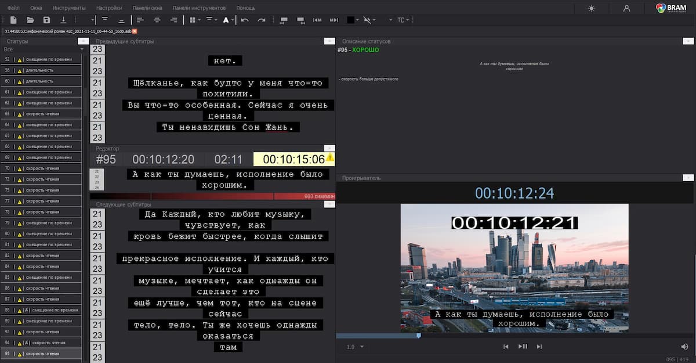The height and width of the screenshot is (363, 696).
Task: Set subtitle vertical position to top
Action: (x=105, y=20)
